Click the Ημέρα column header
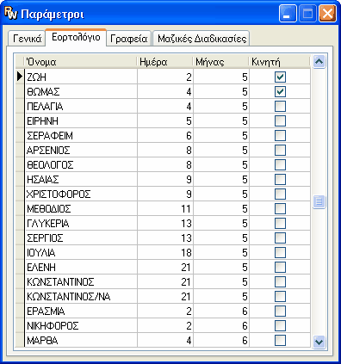Screen dimensions: 341x364 click(x=165, y=62)
